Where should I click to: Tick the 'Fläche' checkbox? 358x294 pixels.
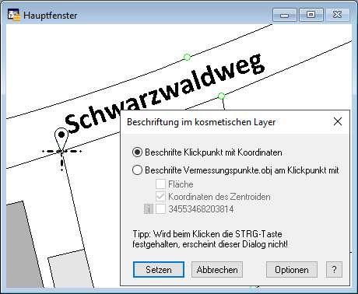pyautogui.click(x=160, y=184)
